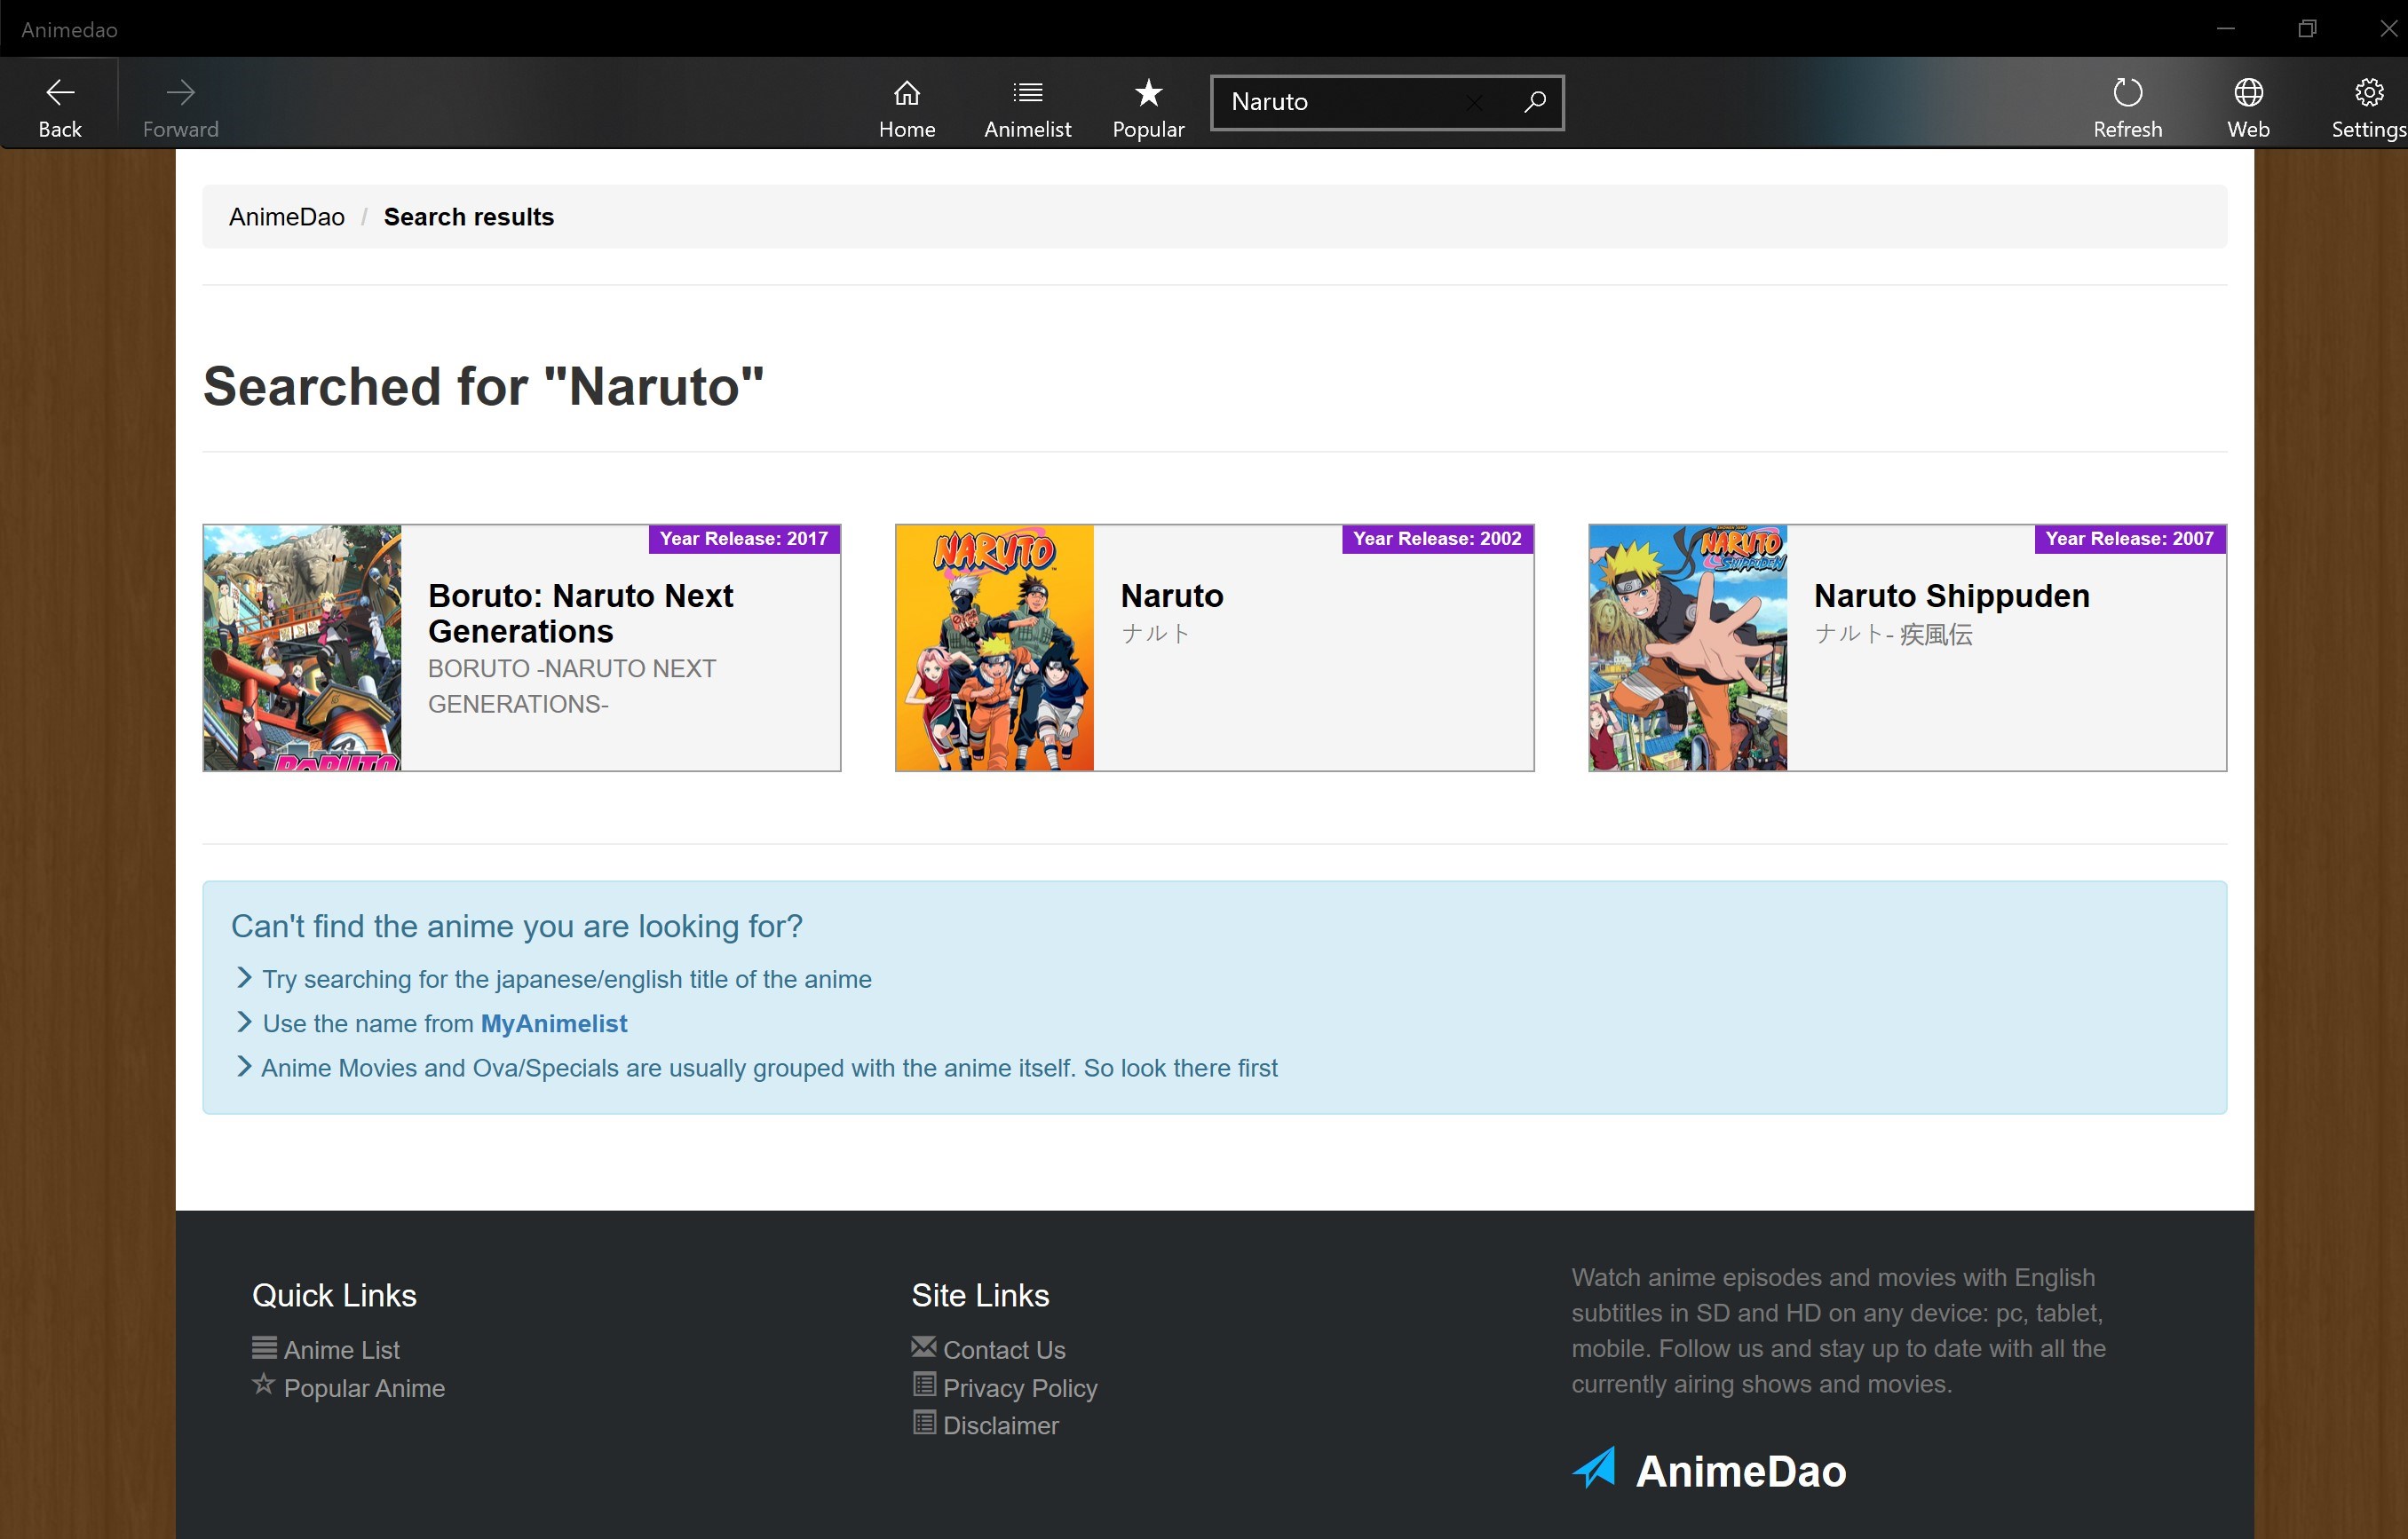Click the AnimeDao navigation logo icon

pyautogui.click(x=1592, y=1469)
